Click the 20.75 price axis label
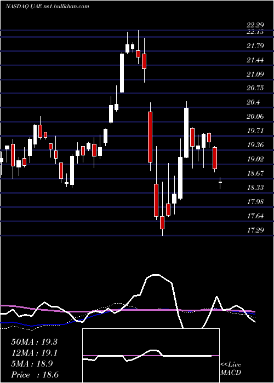274x383 pixels. pos(255,88)
